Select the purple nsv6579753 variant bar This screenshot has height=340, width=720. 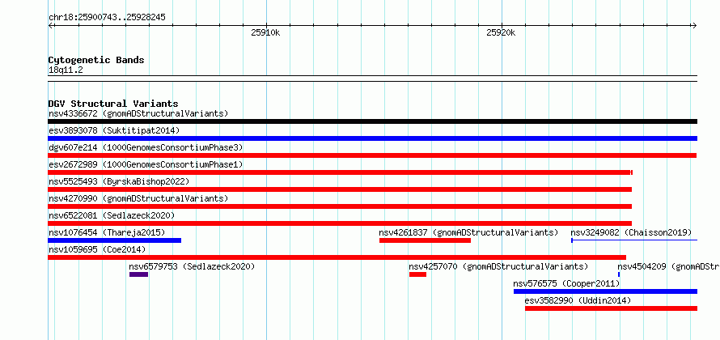point(138,274)
